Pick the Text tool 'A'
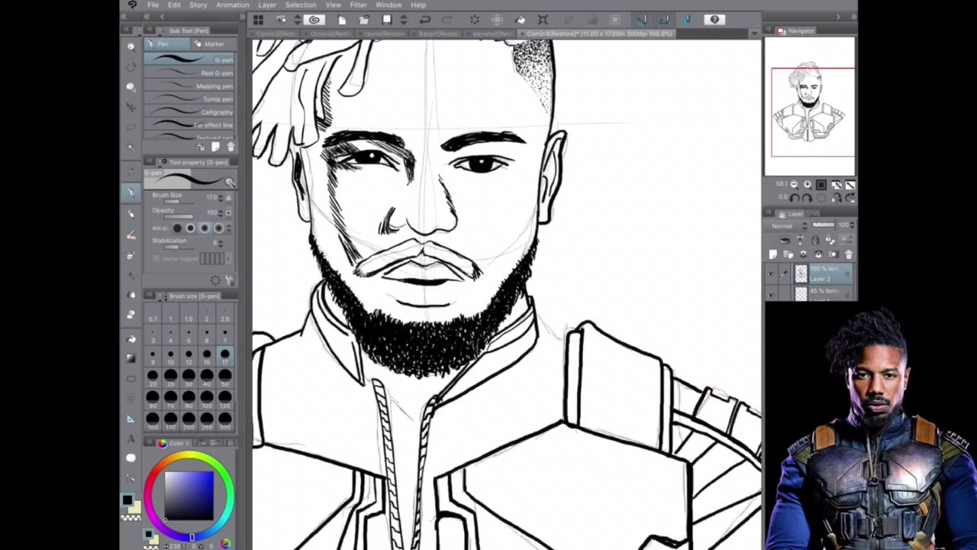This screenshot has width=977, height=550. 131,438
